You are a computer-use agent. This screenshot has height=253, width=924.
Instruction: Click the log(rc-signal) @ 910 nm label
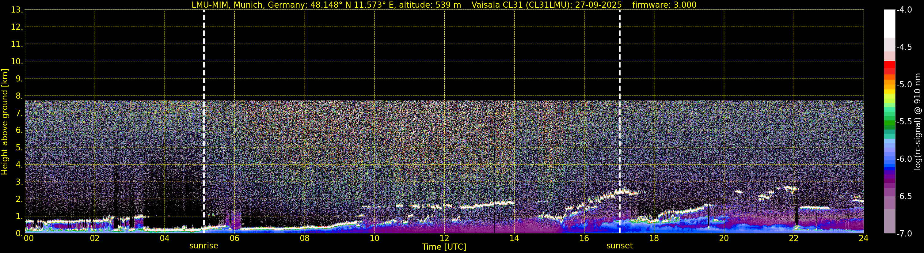918,122
